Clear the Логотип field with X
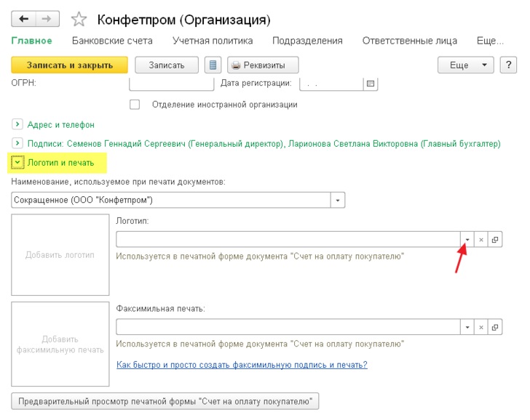 (481, 240)
